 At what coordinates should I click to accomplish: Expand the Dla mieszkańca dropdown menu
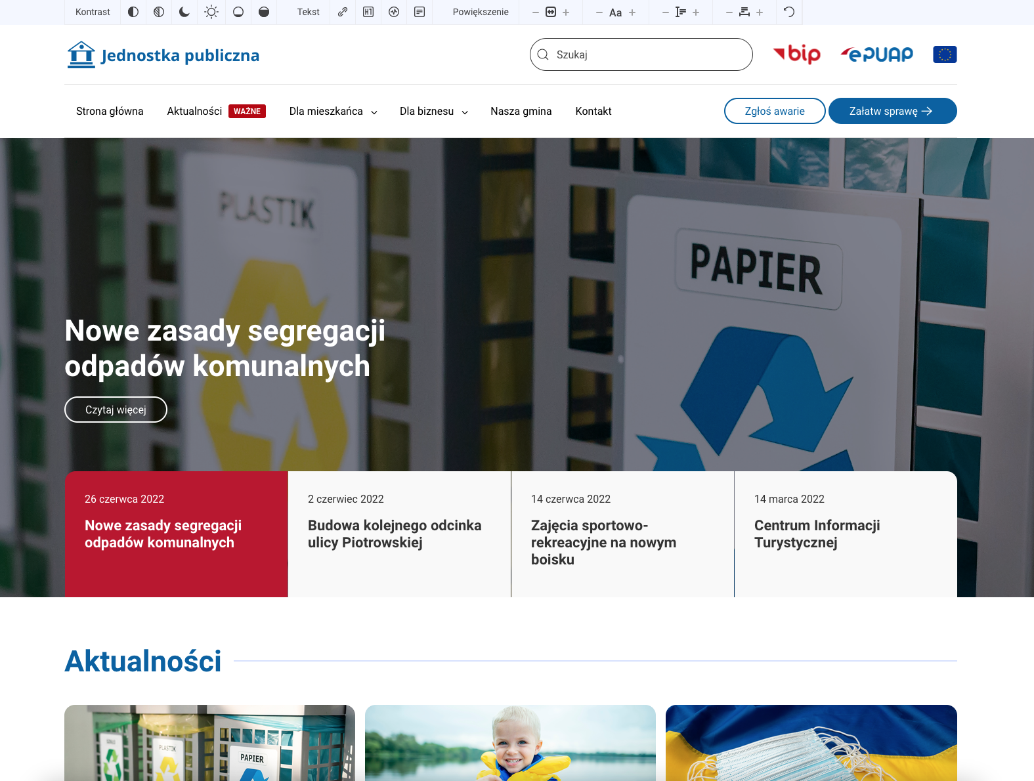(x=334, y=112)
